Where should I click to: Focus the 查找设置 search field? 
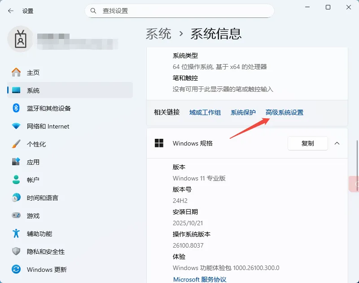(x=179, y=11)
